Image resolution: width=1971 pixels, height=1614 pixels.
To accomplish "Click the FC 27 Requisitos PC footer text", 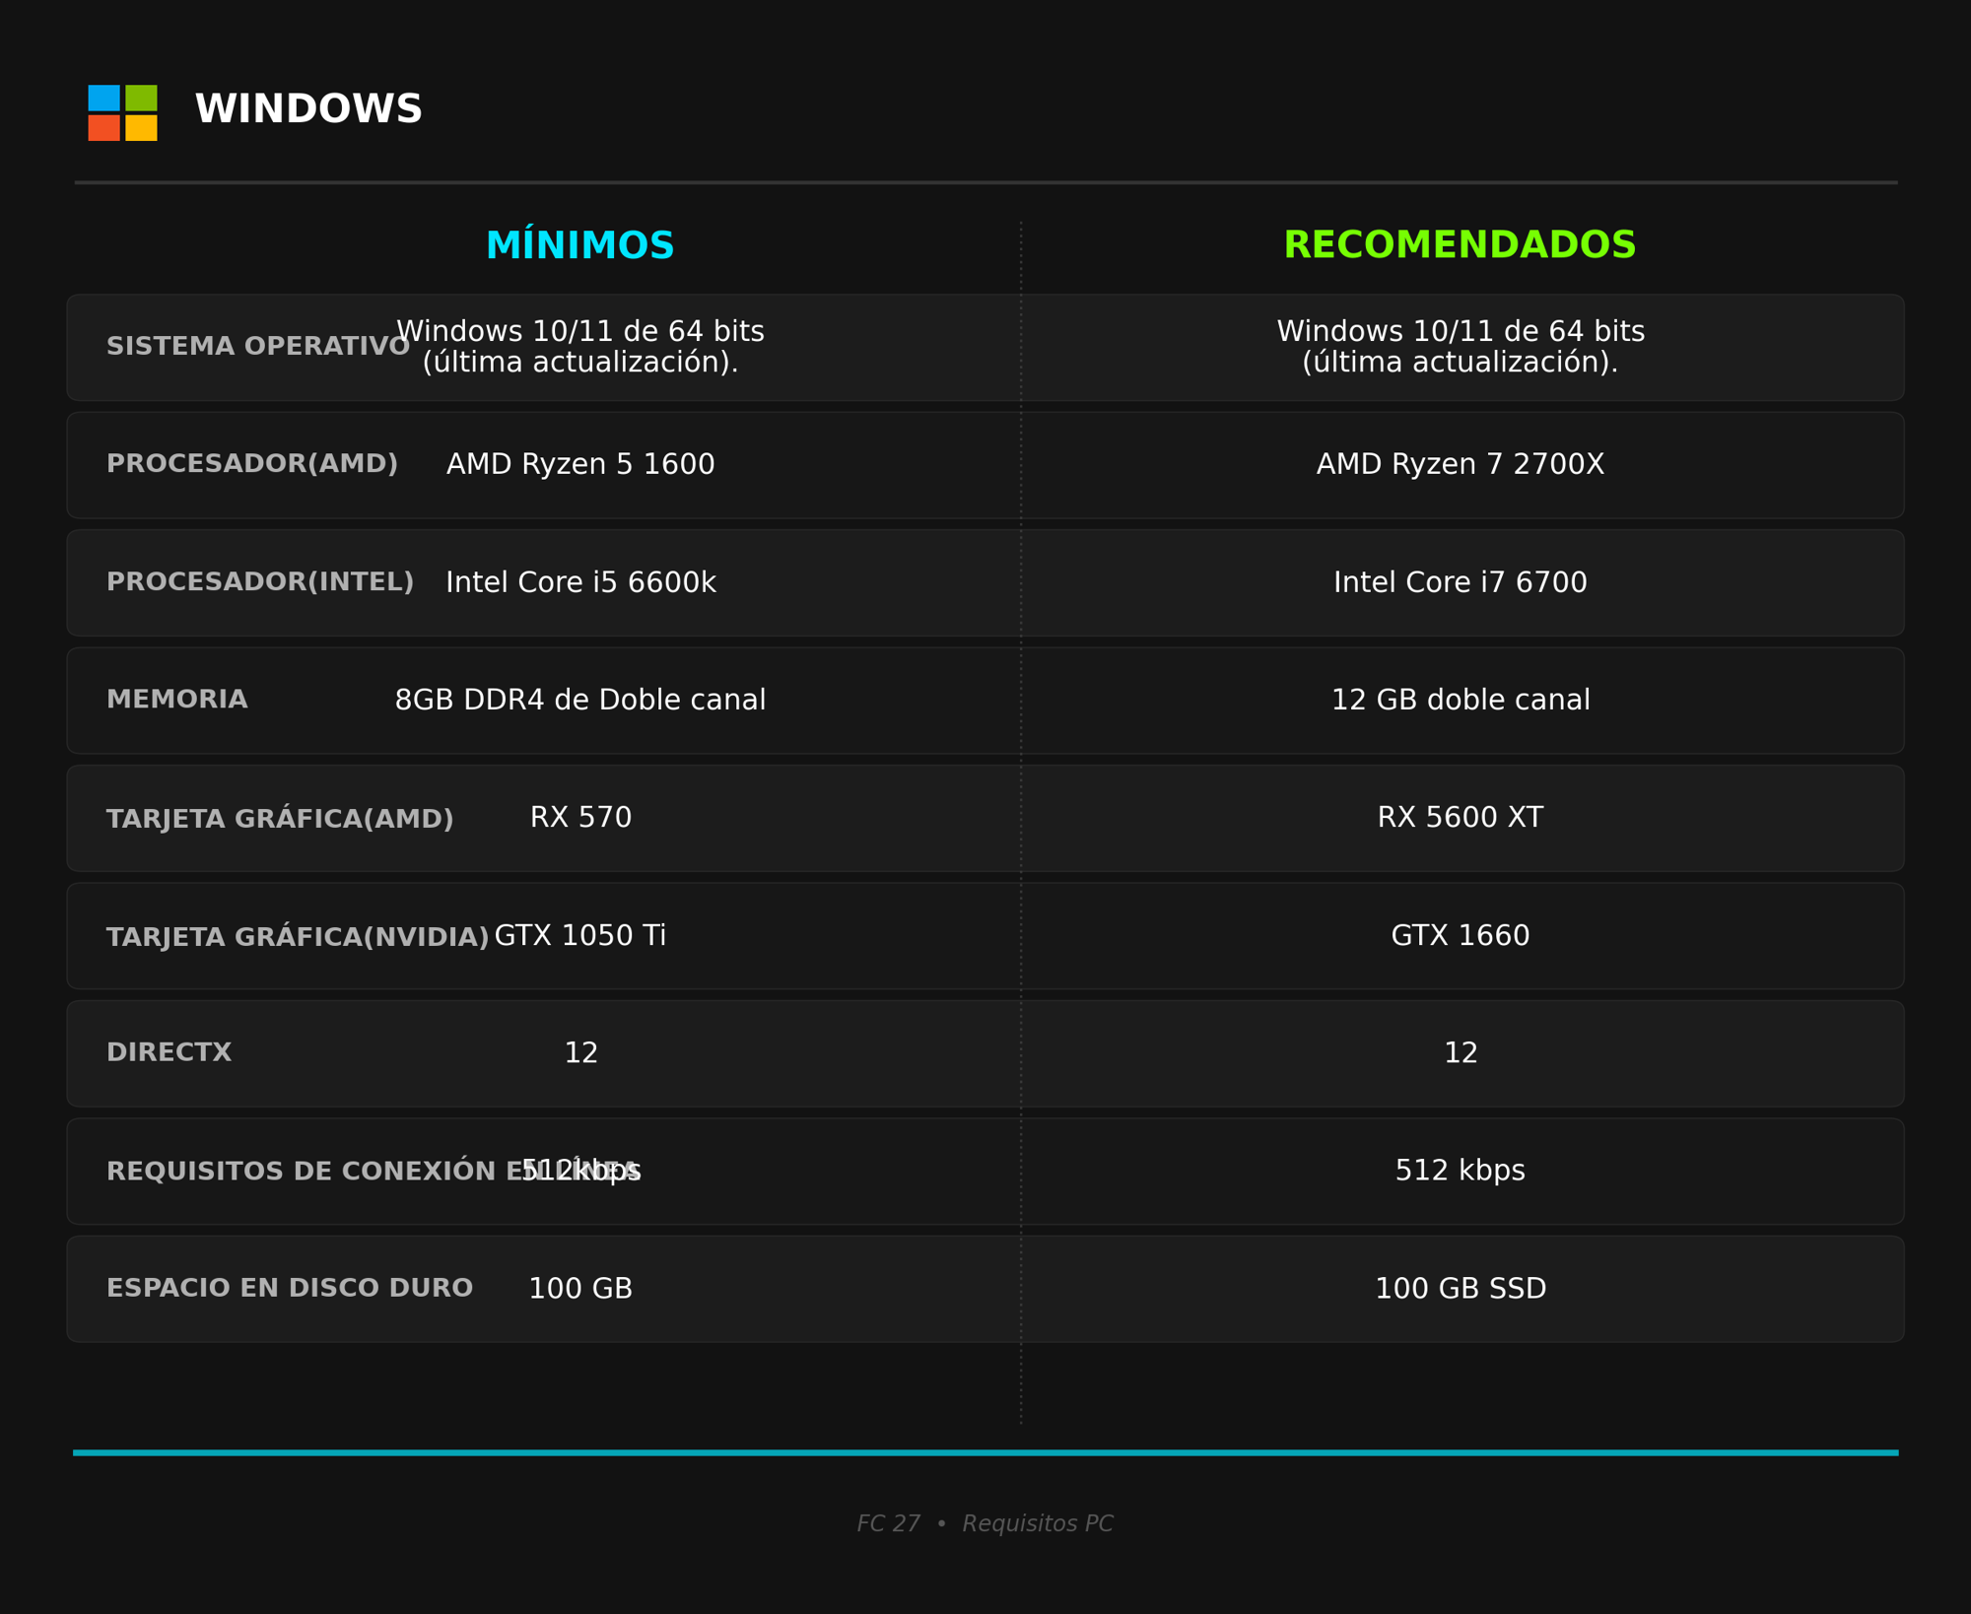I will 985,1524.
